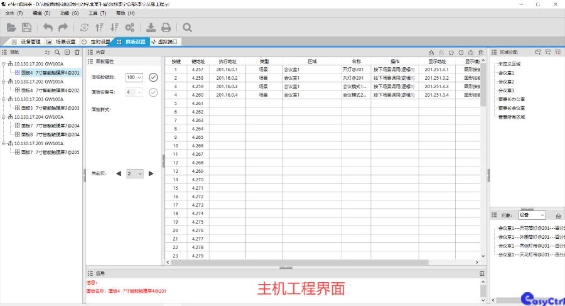Go to the next page with right arrow
The width and height of the screenshot is (565, 306).
click(151, 173)
